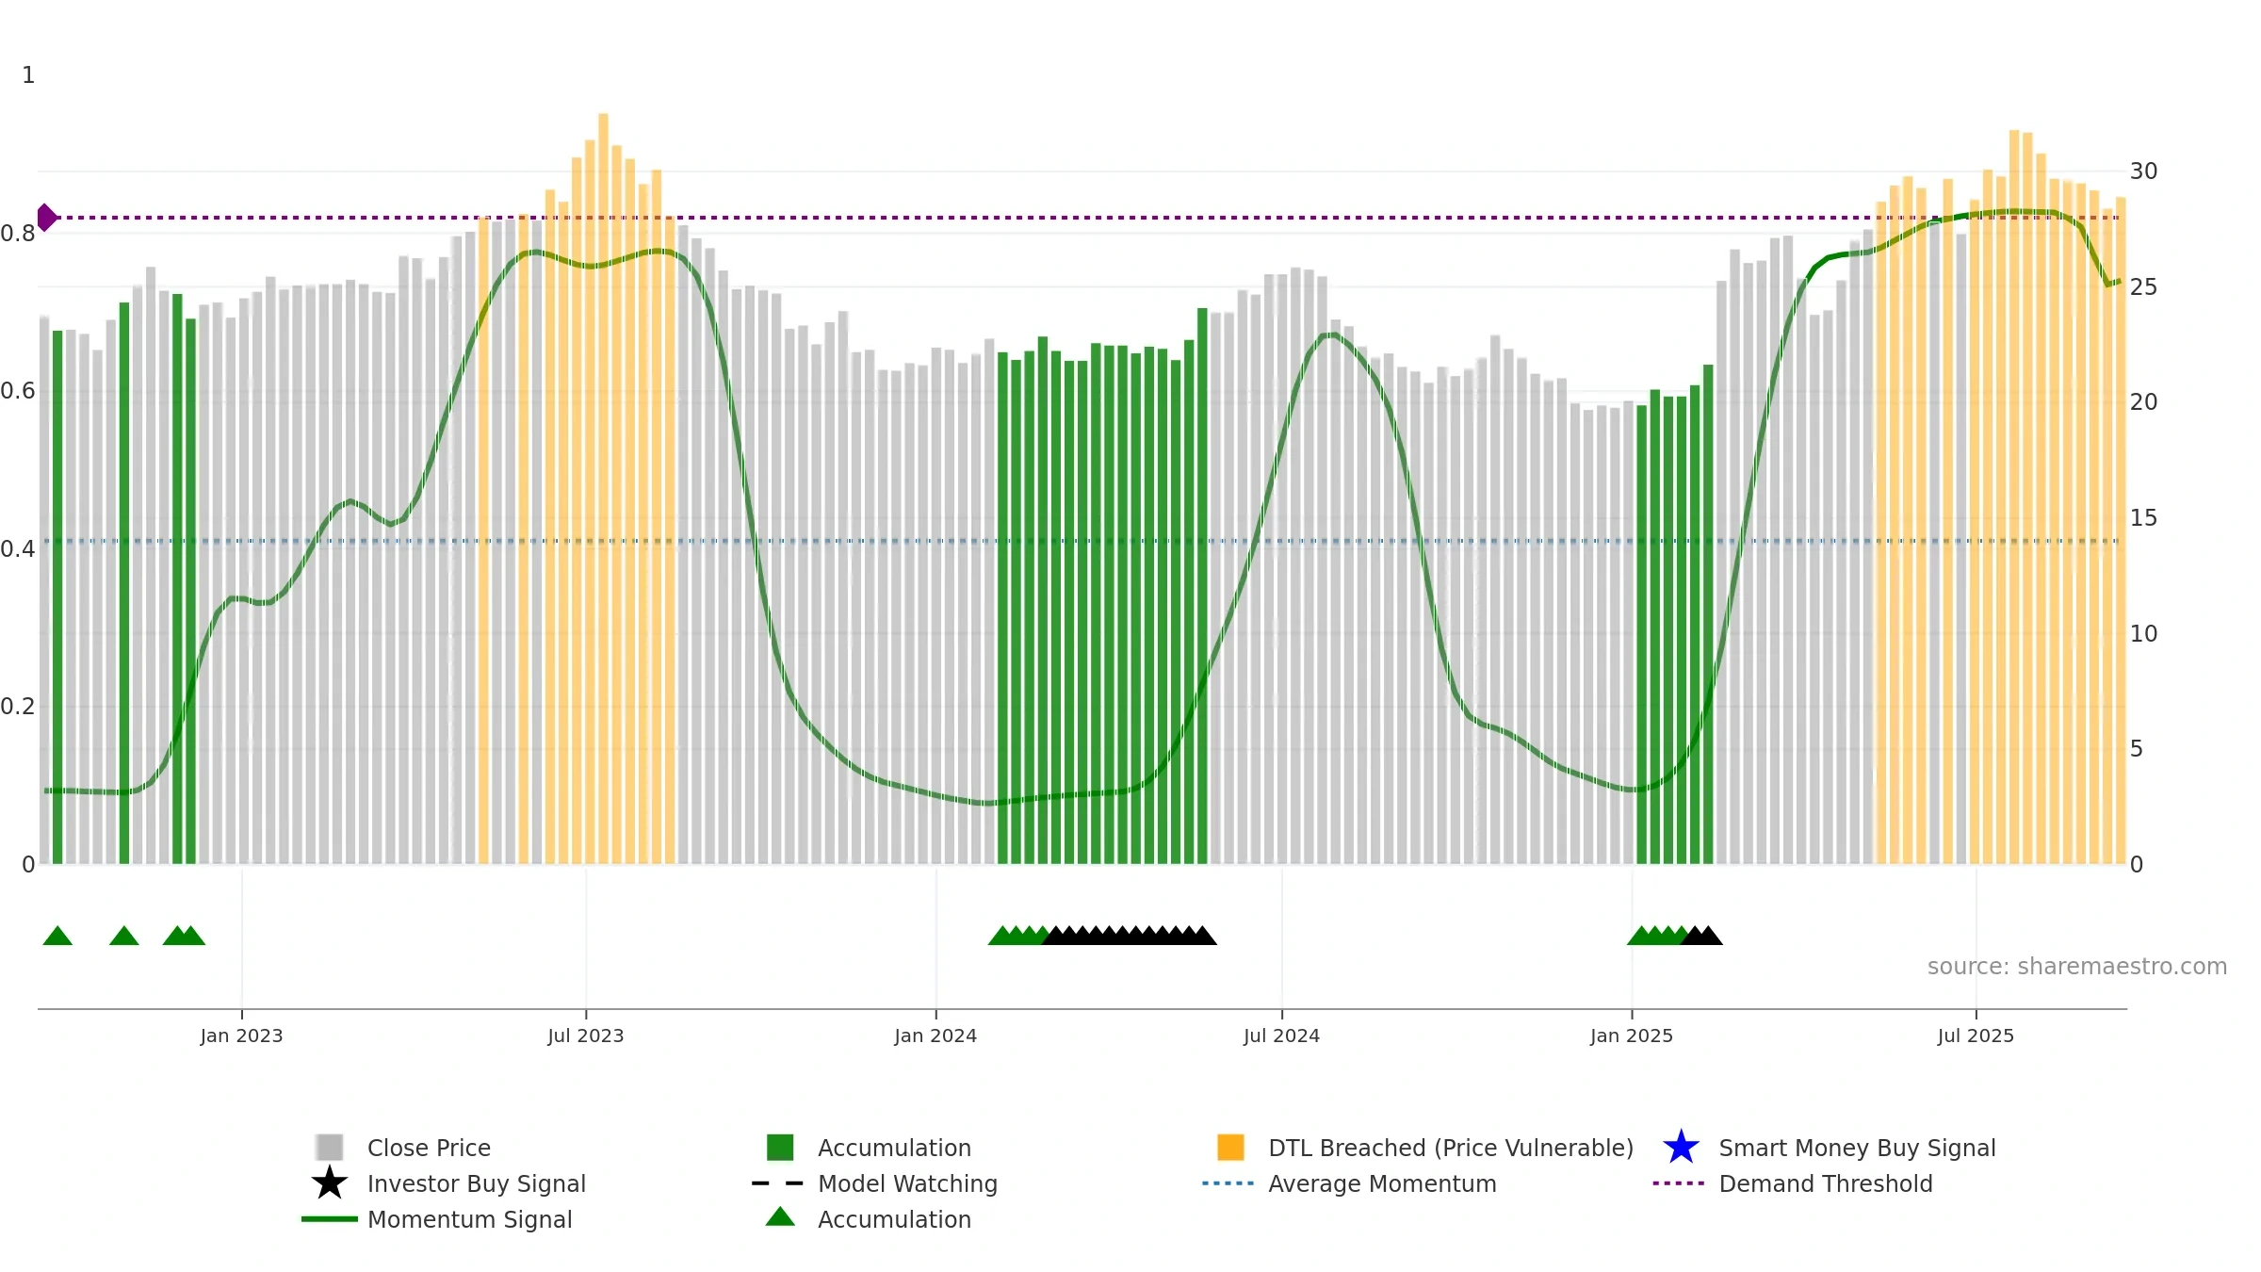Toggle the Close Price legend entry
The image size is (2261, 1272).
coord(429,1148)
